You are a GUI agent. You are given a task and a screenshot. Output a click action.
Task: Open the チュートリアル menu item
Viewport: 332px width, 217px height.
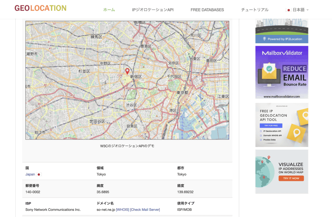(255, 10)
